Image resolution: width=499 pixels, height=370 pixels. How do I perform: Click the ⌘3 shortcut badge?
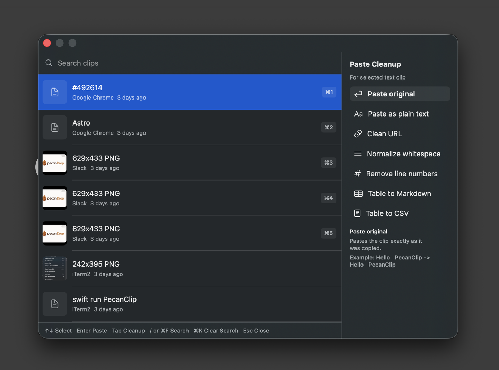point(329,163)
